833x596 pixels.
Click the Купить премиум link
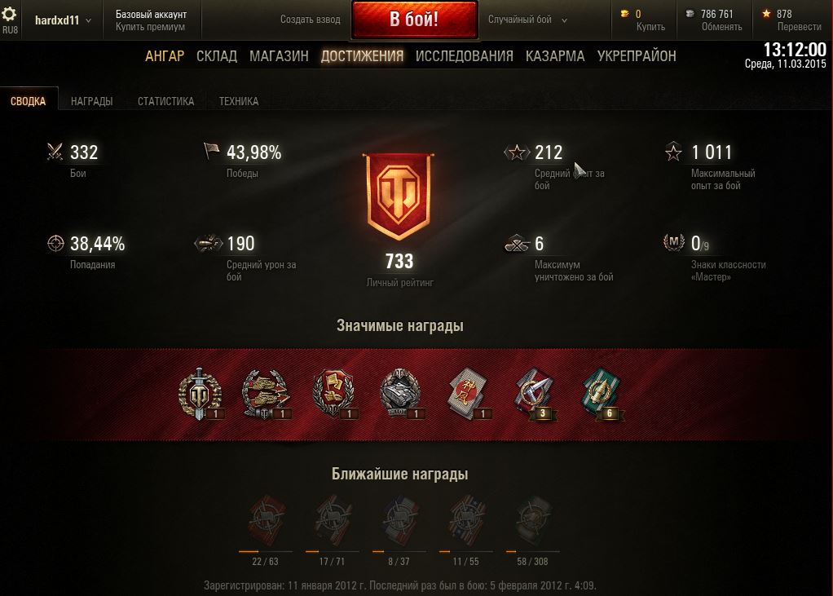click(150, 27)
